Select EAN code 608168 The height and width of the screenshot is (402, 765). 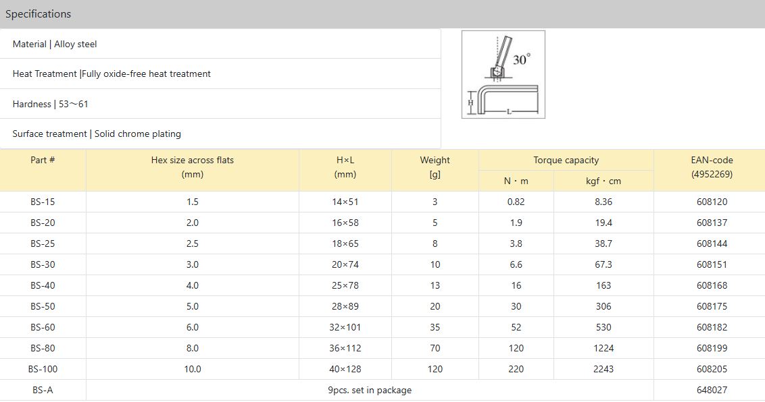pos(712,285)
